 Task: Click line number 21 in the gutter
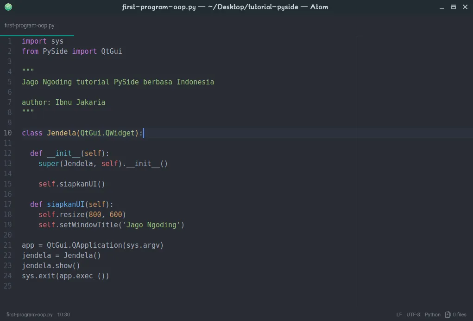pyautogui.click(x=7, y=245)
